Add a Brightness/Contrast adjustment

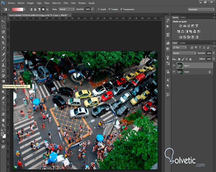point(181,26)
